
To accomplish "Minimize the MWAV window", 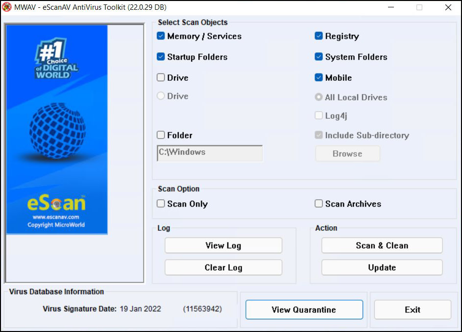I will [x=391, y=7].
